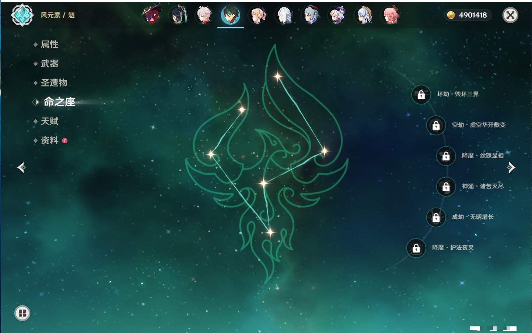Screen dimensions: 532x333
Task: Open the grid menu icon at bottom left
Action: point(22,313)
